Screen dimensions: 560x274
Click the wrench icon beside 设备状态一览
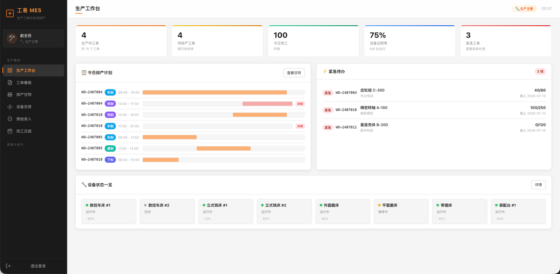[84, 185]
